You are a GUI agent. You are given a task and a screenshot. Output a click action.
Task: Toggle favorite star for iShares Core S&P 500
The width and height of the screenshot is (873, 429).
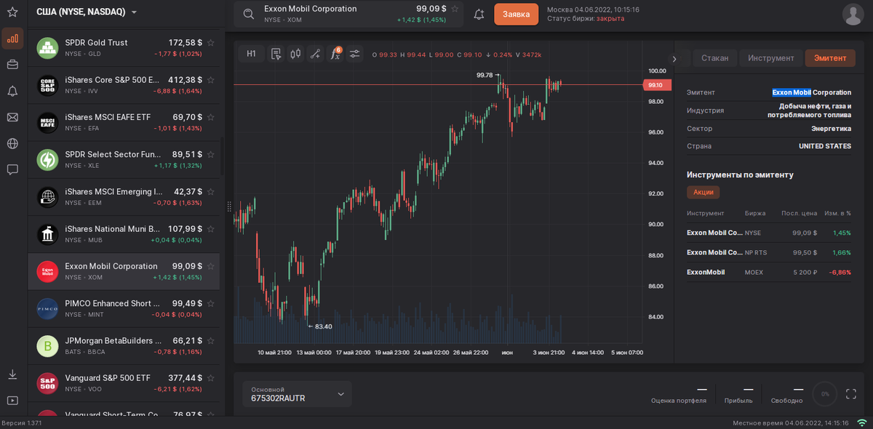pyautogui.click(x=211, y=79)
